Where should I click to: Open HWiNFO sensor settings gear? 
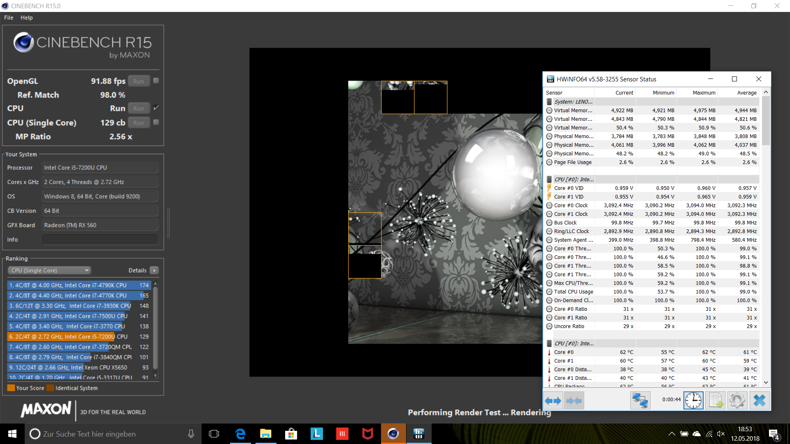pos(737,400)
